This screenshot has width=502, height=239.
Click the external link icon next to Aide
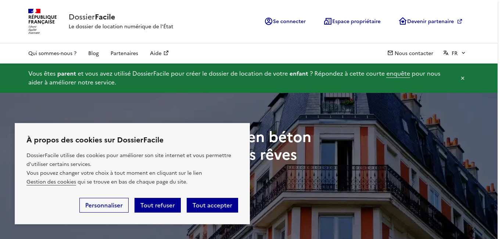pyautogui.click(x=166, y=53)
